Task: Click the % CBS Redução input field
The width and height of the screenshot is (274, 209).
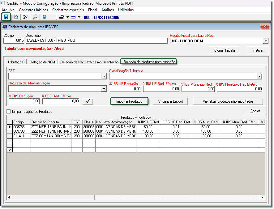Action: (24, 101)
